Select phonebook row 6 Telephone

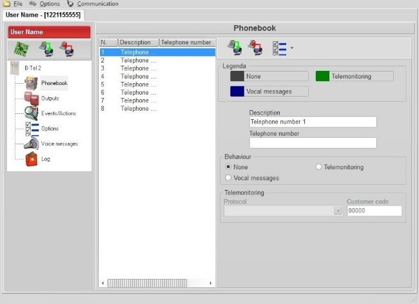click(x=157, y=93)
